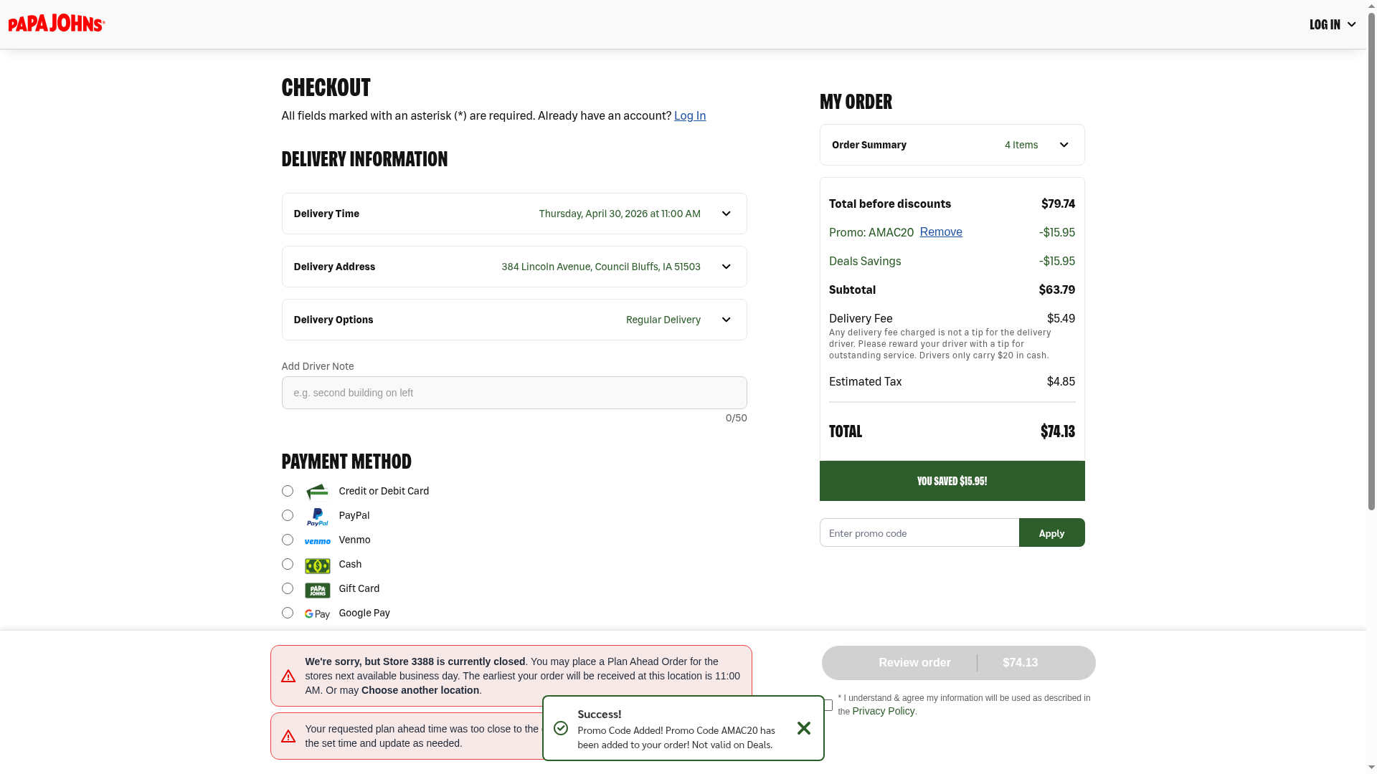This screenshot has width=1377, height=774.
Task: Click the Success checkmark icon
Action: pyautogui.click(x=561, y=728)
